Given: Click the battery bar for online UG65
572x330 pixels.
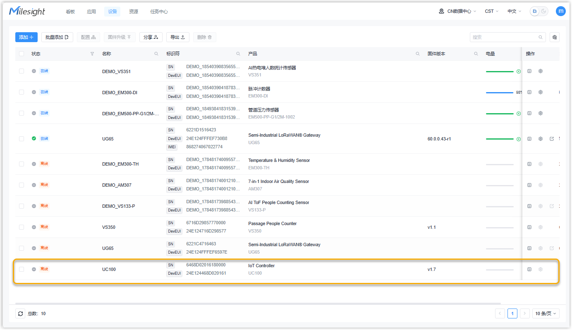Looking at the screenshot, I should pyautogui.click(x=500, y=139).
